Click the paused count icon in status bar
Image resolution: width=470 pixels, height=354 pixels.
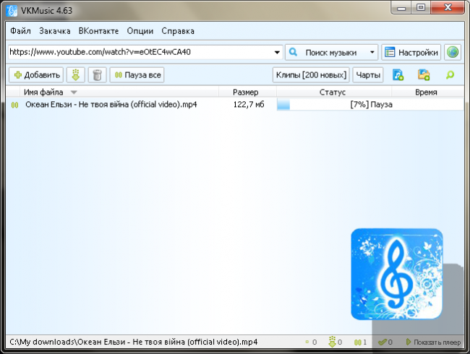pyautogui.click(x=358, y=342)
